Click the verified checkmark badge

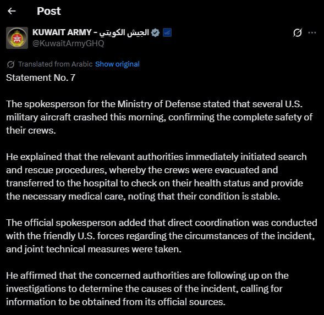point(155,32)
